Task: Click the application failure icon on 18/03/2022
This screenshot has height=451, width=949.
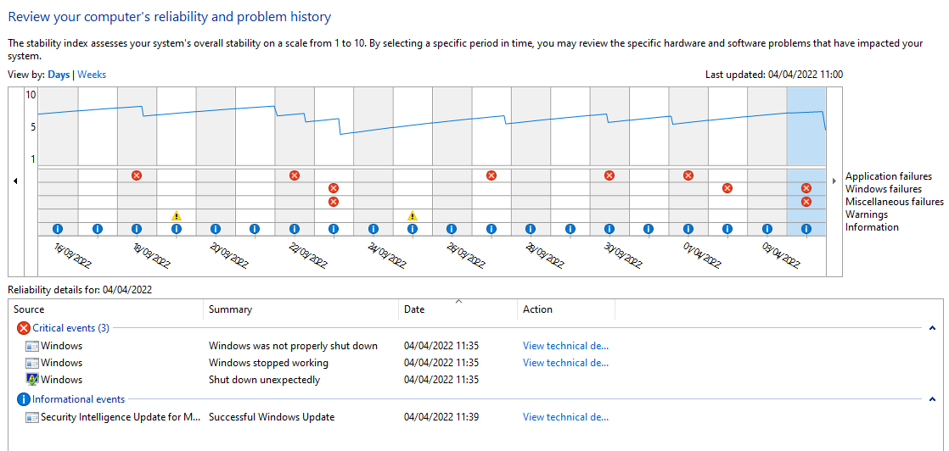Action: coord(137,175)
